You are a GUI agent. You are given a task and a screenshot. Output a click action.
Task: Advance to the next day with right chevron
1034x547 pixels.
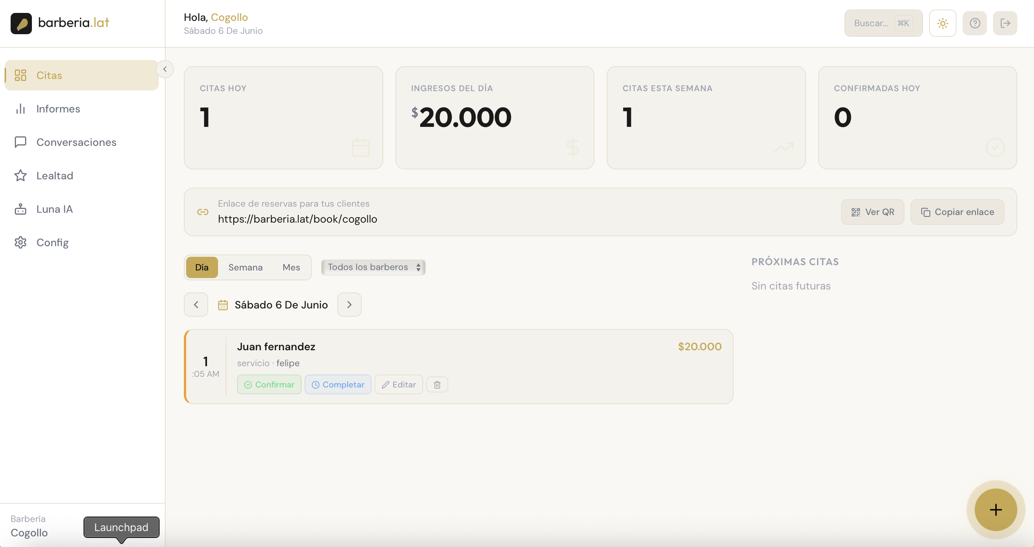349,305
